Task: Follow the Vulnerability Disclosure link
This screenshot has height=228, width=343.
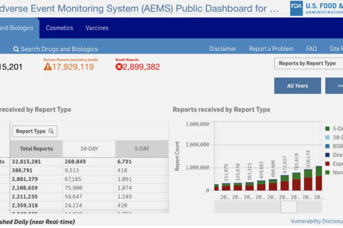Action: 316,221
